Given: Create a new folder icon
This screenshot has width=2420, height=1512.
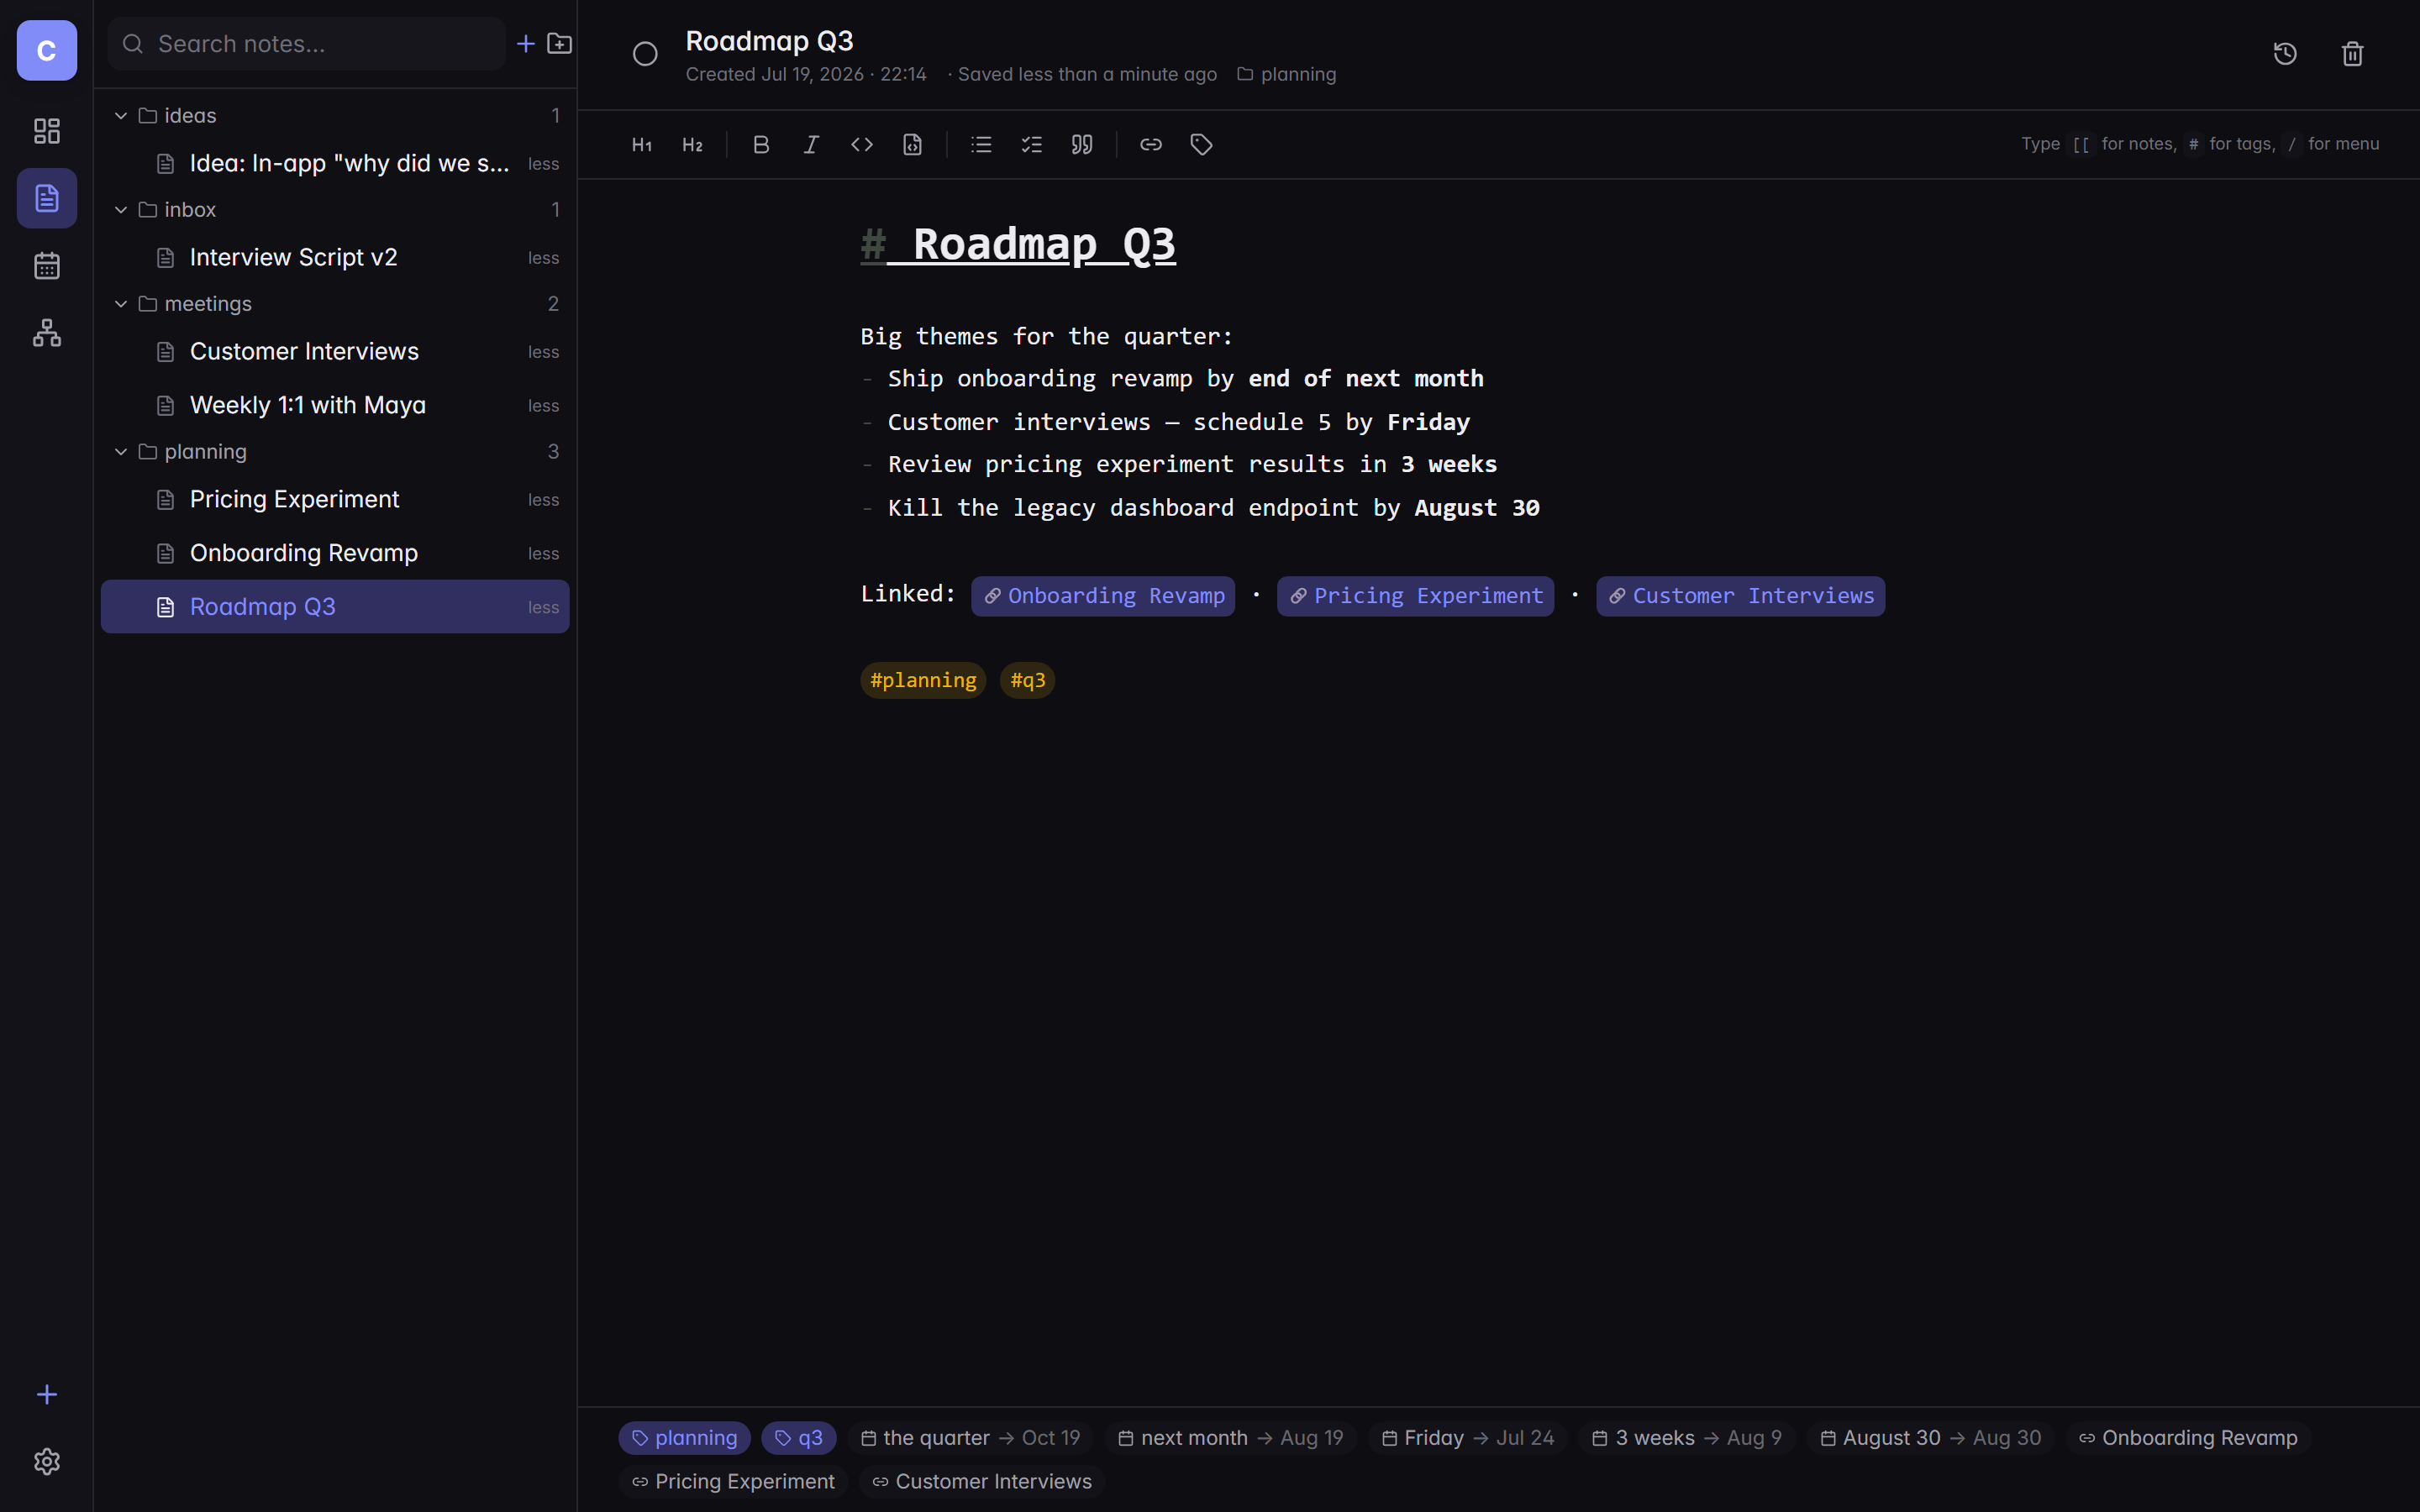Looking at the screenshot, I should pyautogui.click(x=560, y=44).
